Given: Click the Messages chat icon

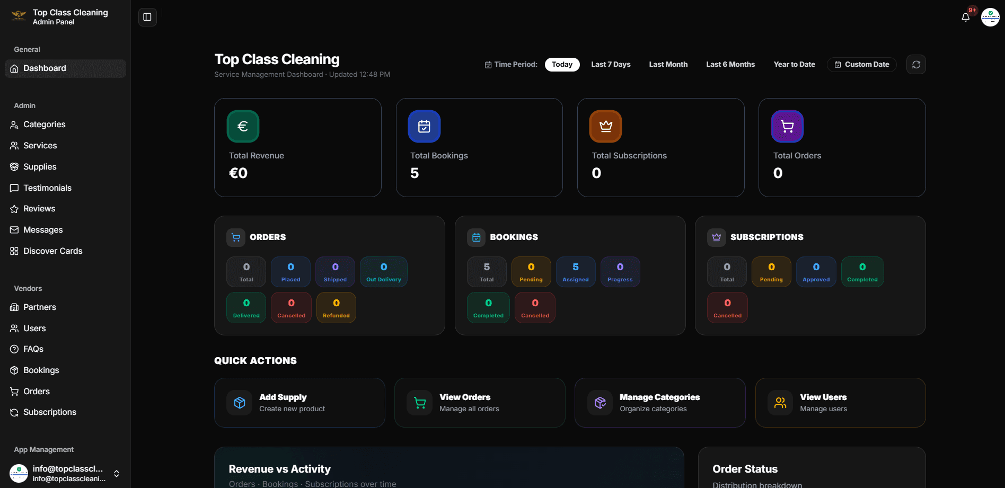Looking at the screenshot, I should (14, 229).
